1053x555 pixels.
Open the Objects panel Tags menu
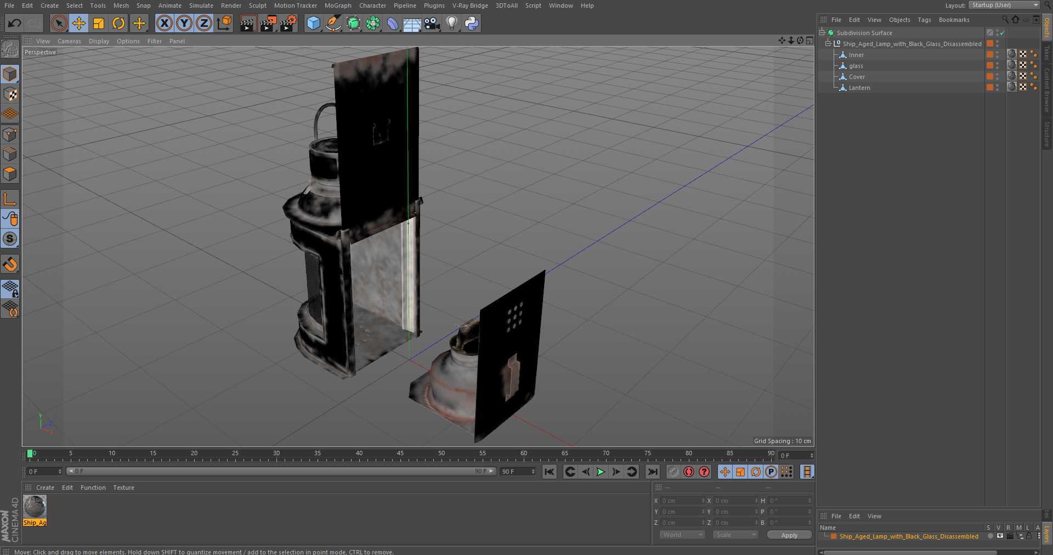[x=924, y=20]
